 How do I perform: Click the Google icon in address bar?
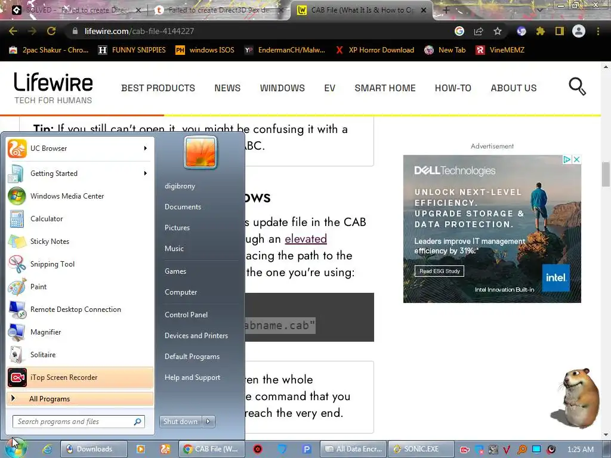(x=459, y=31)
